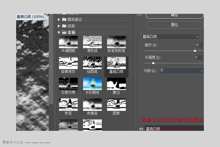Select the 水彩画纸 filter thumbnail
This screenshot has height=147, width=220.
(x=92, y=84)
